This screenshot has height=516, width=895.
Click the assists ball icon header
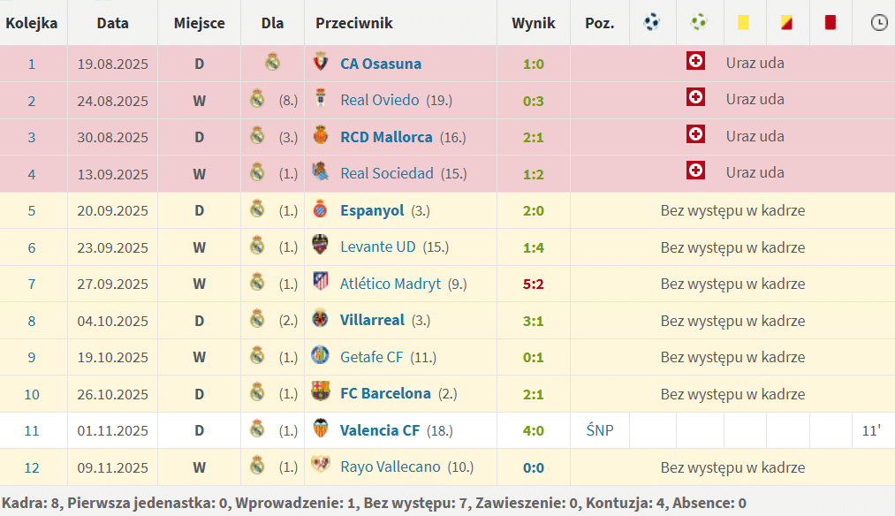699,23
